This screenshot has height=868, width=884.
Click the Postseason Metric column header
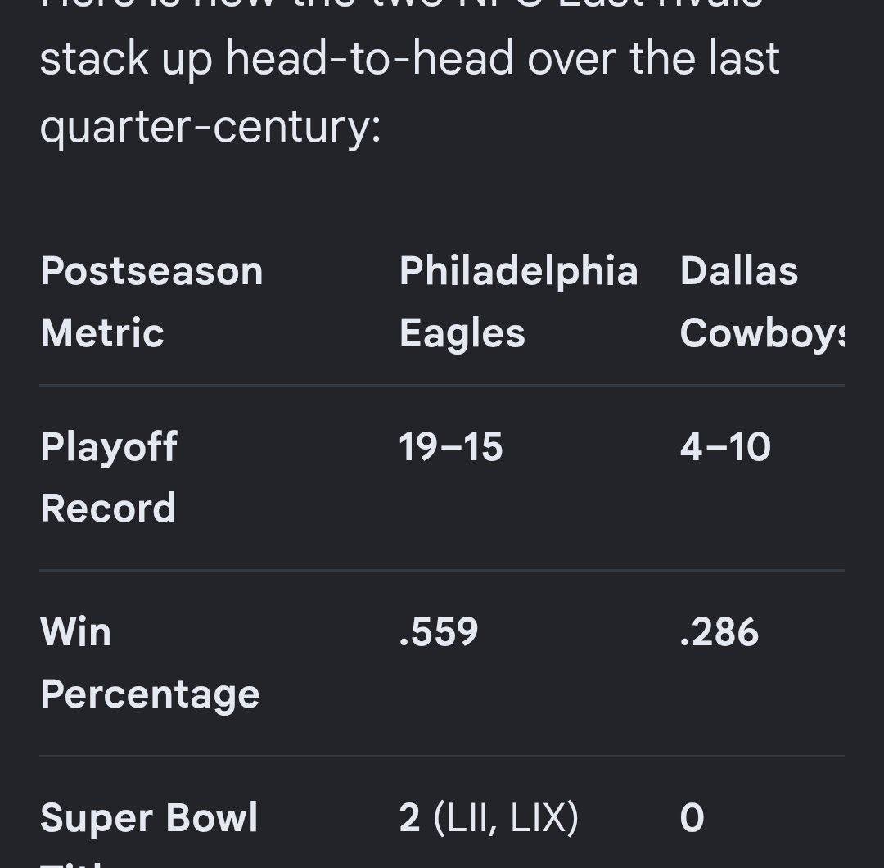[x=151, y=301]
